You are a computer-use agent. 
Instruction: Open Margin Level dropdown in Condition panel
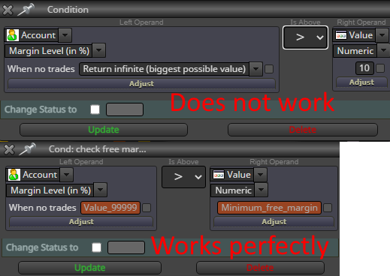99,50
